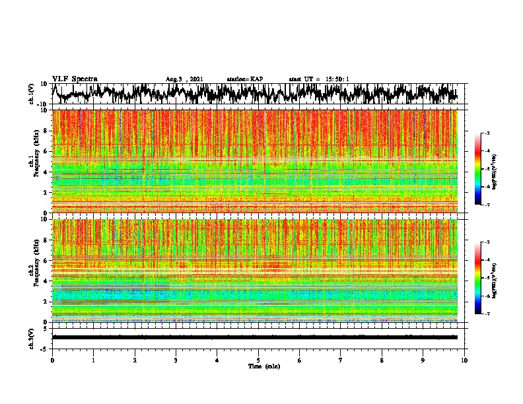
Task: Click time axis tick label "9"
Action: pos(423,360)
